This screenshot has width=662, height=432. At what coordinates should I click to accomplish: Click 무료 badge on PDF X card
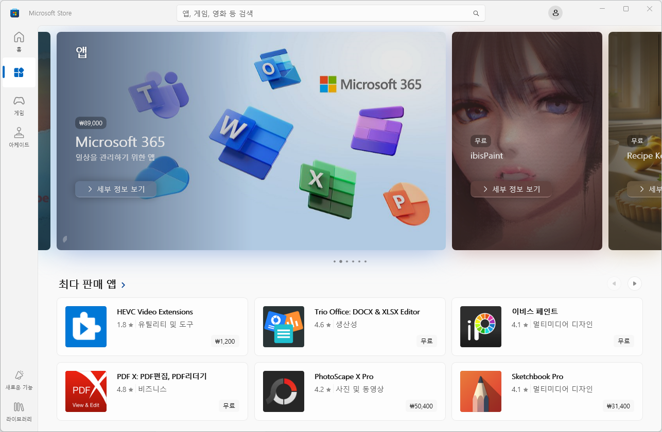click(229, 406)
